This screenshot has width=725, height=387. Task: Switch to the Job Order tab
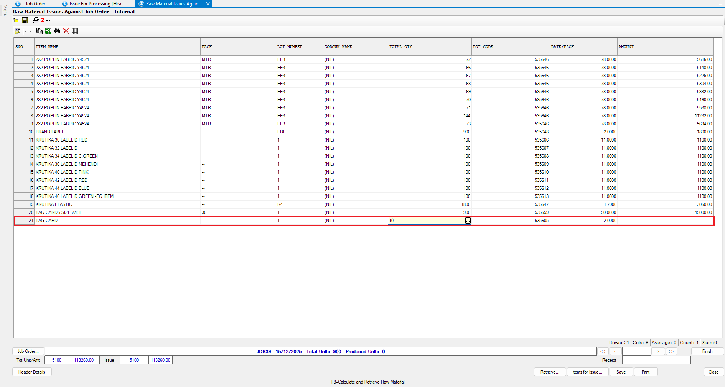(x=35, y=4)
